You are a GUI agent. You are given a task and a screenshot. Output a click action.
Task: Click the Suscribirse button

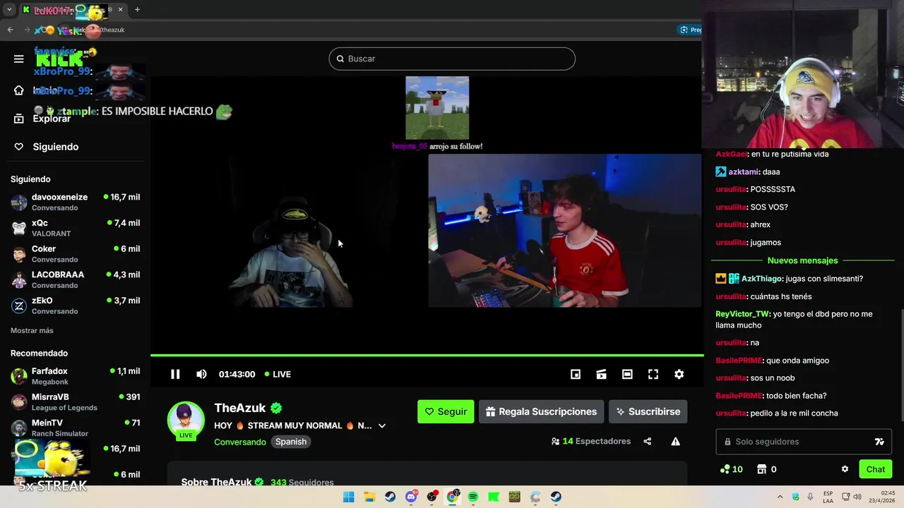pyautogui.click(x=648, y=411)
